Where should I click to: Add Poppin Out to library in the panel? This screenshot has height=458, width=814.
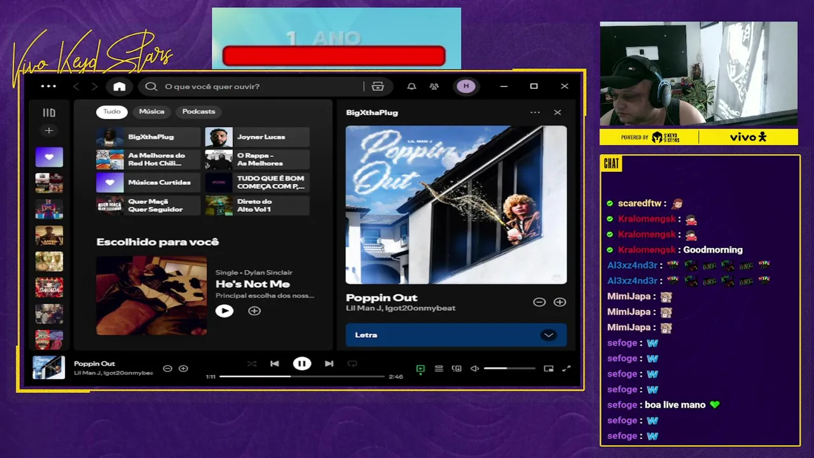(560, 302)
